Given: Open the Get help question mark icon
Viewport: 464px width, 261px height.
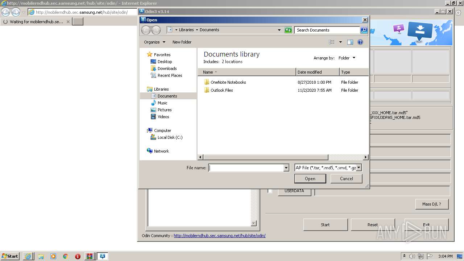Looking at the screenshot, I should pyautogui.click(x=360, y=42).
